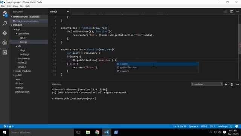
Task: Kill terminal with the trash icon
Action: pos(232,85)
